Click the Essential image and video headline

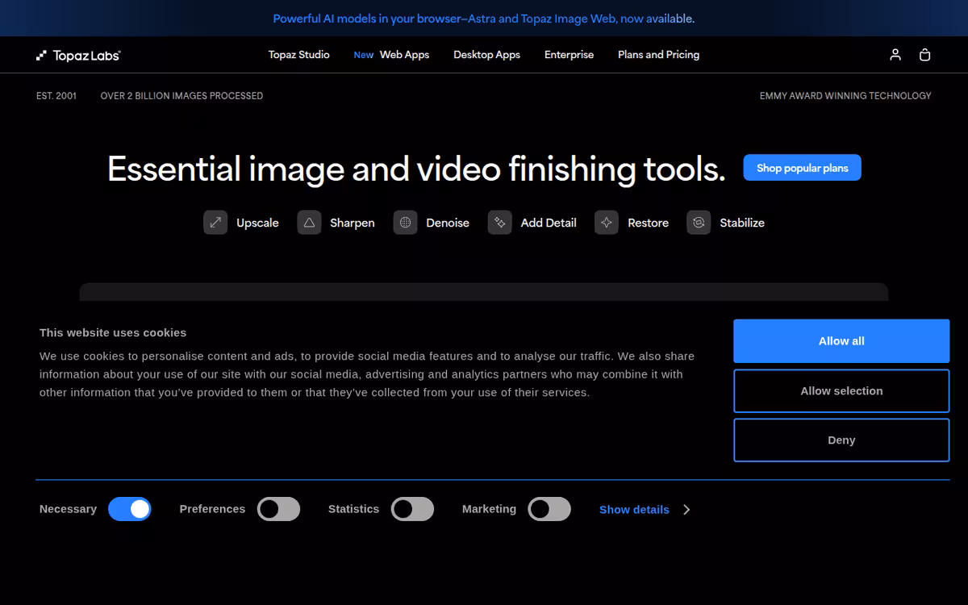(x=416, y=169)
